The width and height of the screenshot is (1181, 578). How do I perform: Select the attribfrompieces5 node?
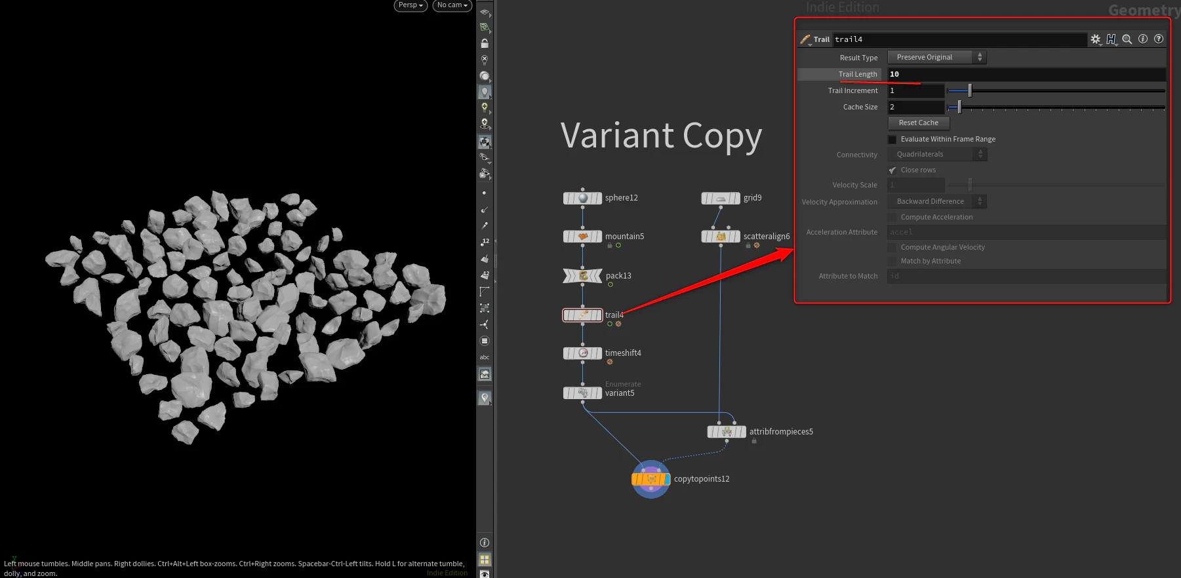coord(727,432)
